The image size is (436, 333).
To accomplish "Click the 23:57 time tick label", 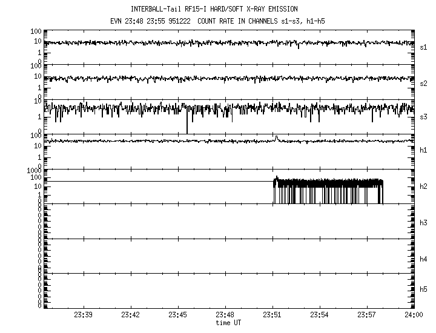I will pos(367,315).
